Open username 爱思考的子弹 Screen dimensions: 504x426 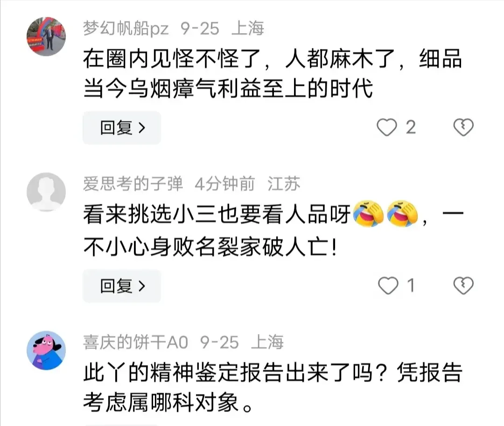click(133, 184)
